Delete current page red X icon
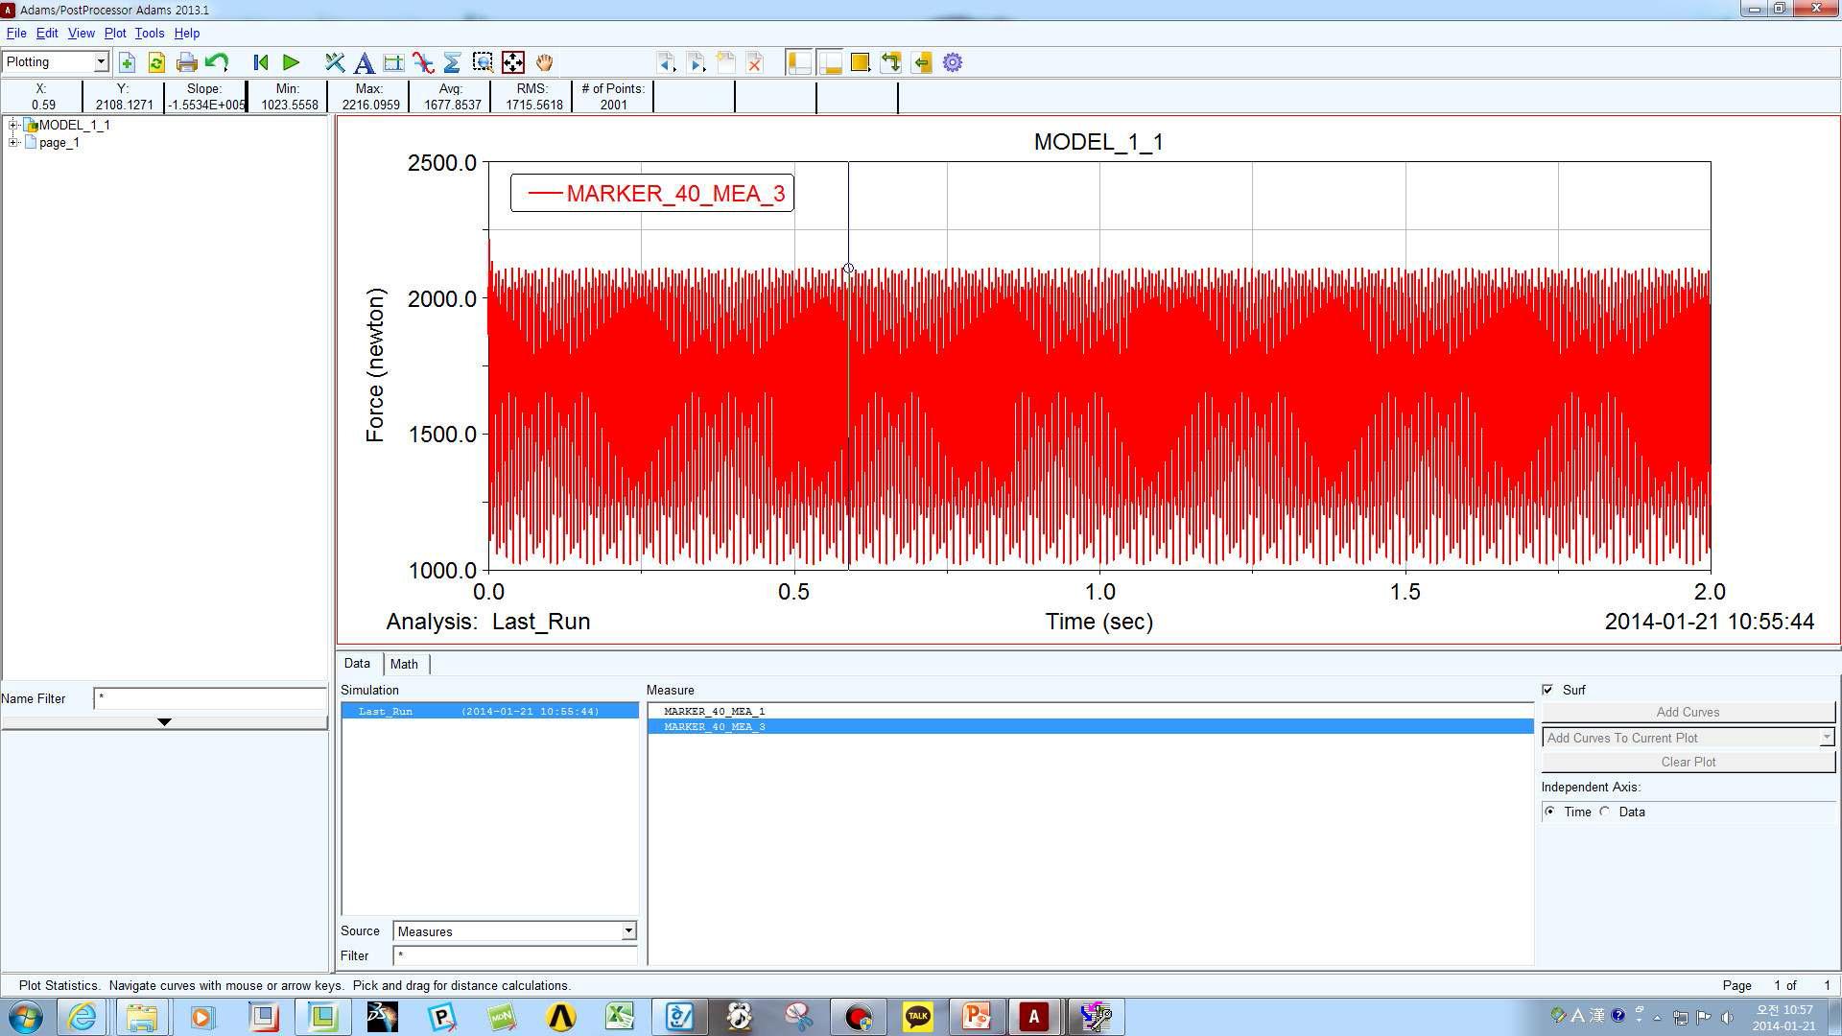The height and width of the screenshot is (1036, 1842). point(755,63)
